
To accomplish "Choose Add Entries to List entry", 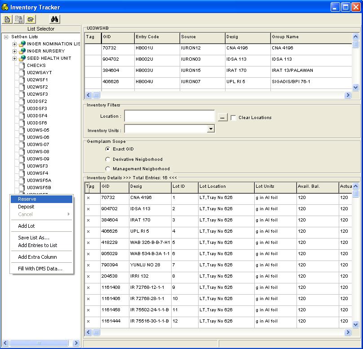I will tap(41, 245).
